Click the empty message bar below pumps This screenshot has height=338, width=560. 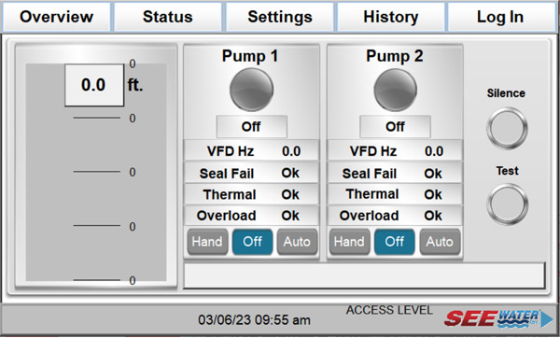[x=364, y=275]
